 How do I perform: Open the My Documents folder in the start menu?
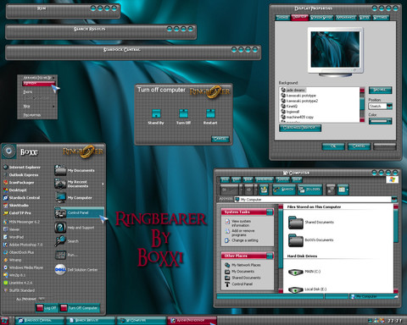click(x=75, y=170)
